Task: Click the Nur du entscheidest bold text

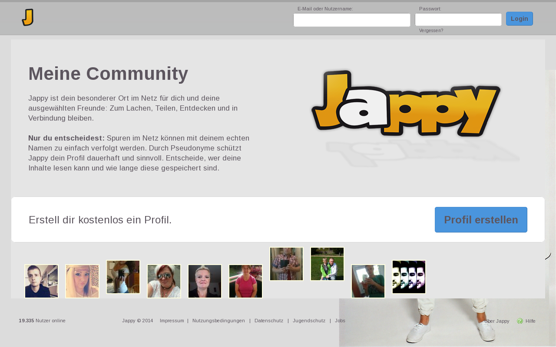Action: [66, 138]
